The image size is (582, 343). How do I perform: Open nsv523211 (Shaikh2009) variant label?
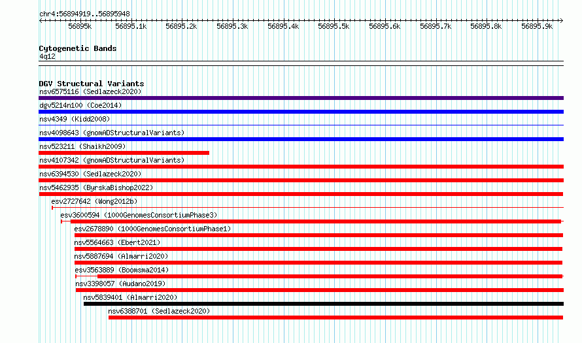point(82,146)
